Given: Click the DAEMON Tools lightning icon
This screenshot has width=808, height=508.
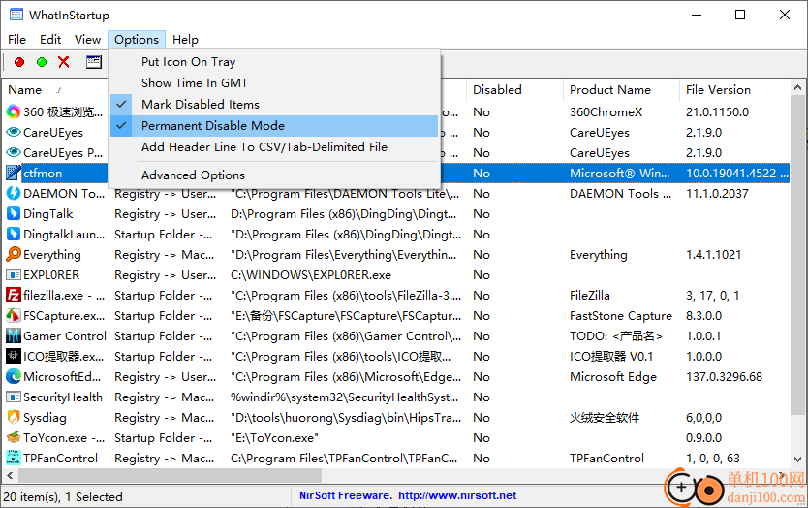Looking at the screenshot, I should point(13,193).
